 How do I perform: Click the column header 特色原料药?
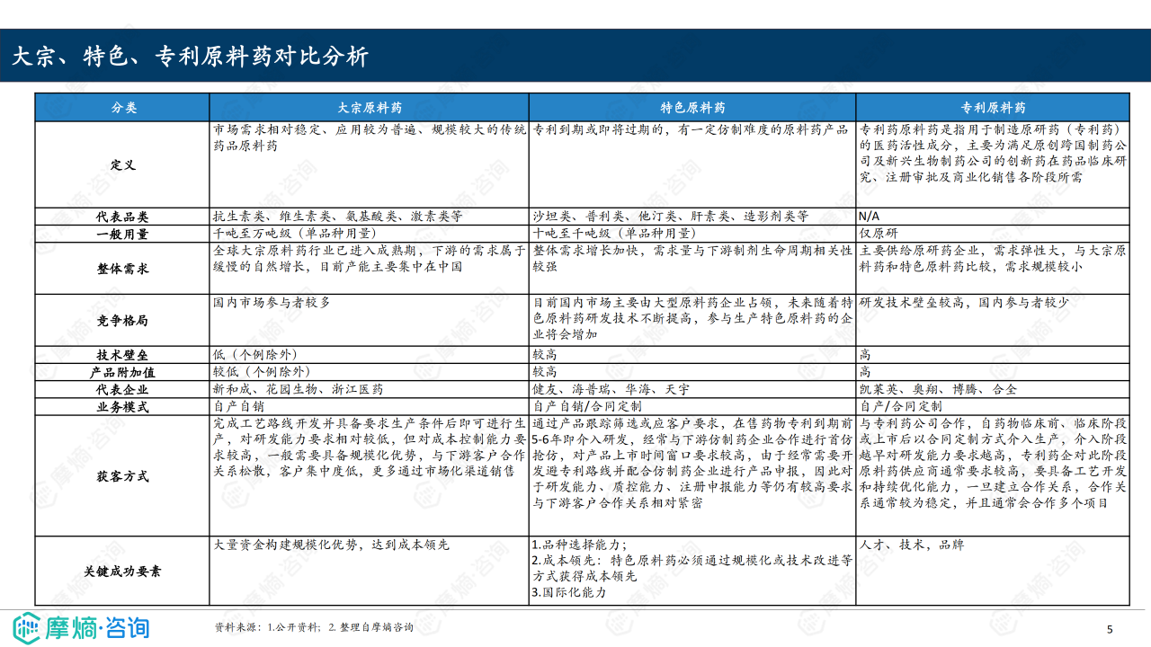[x=692, y=107]
